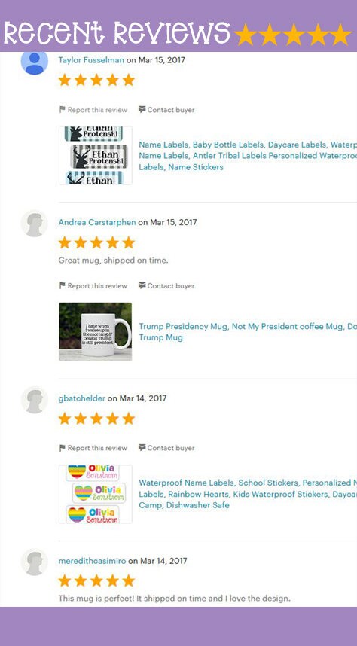Click the five-star rating on meredithcasimiro's review
This screenshot has width=357, height=646.
click(96, 581)
